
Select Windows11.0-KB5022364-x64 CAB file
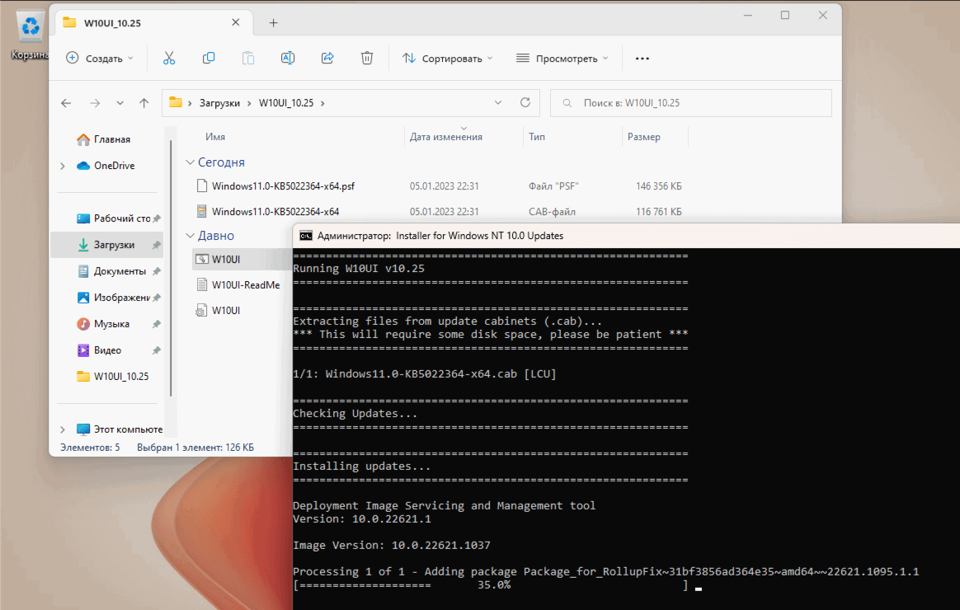pyautogui.click(x=275, y=212)
